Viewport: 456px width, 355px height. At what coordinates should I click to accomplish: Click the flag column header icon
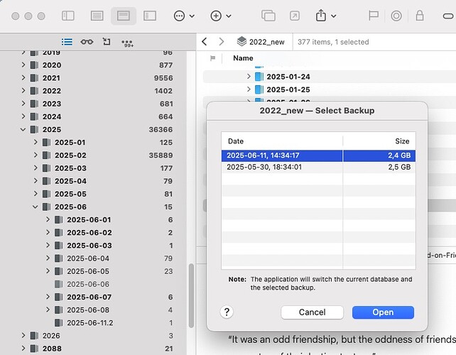pyautogui.click(x=212, y=58)
